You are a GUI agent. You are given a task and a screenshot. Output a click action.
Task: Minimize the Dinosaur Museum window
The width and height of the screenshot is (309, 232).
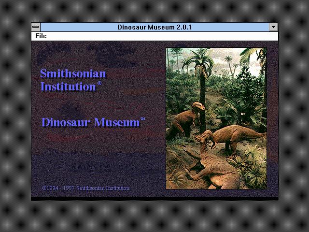273,27
